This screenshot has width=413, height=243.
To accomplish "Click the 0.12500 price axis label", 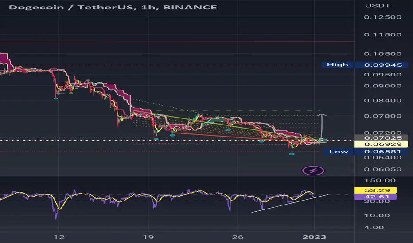I will [383, 17].
